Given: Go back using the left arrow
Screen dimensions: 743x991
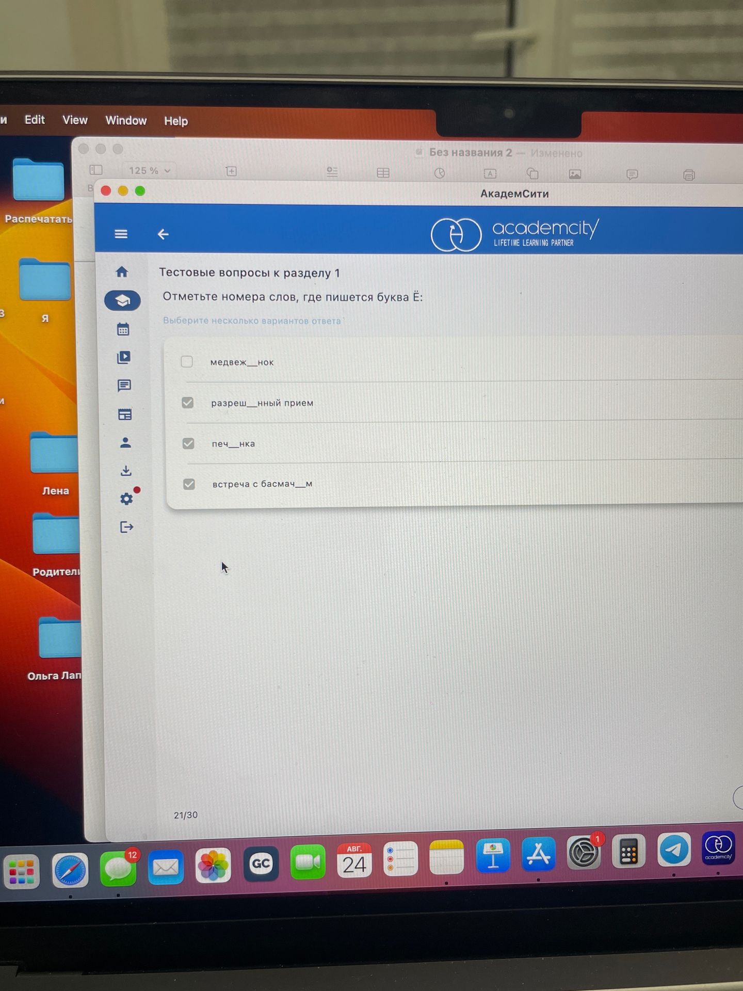Looking at the screenshot, I should [x=163, y=234].
